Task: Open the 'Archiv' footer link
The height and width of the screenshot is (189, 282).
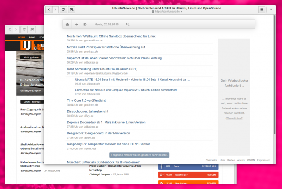Action: coord(241,160)
